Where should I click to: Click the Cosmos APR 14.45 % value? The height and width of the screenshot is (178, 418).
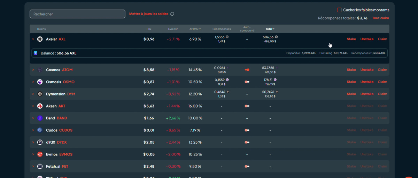point(195,70)
